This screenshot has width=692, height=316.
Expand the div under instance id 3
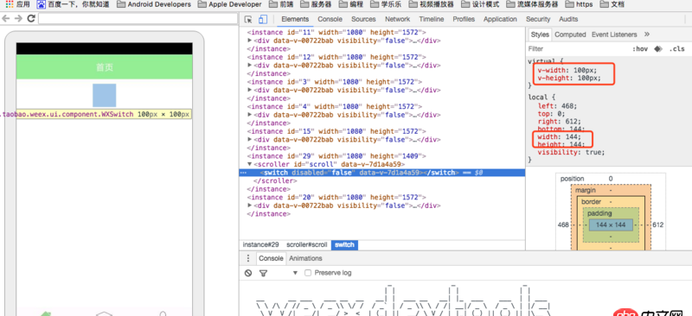[250, 90]
